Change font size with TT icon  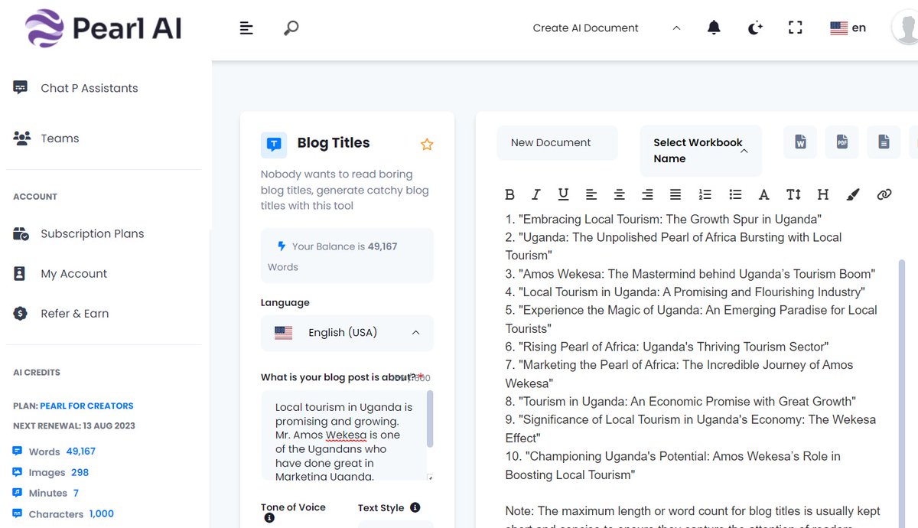794,194
